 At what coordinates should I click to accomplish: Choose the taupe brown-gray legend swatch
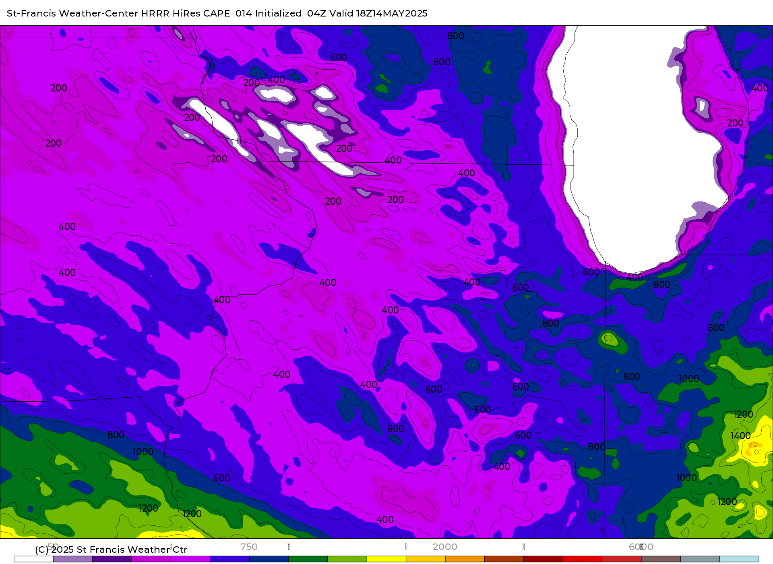pyautogui.click(x=661, y=559)
